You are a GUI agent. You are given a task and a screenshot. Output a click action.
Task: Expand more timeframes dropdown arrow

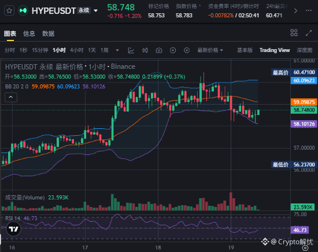(x=117, y=50)
